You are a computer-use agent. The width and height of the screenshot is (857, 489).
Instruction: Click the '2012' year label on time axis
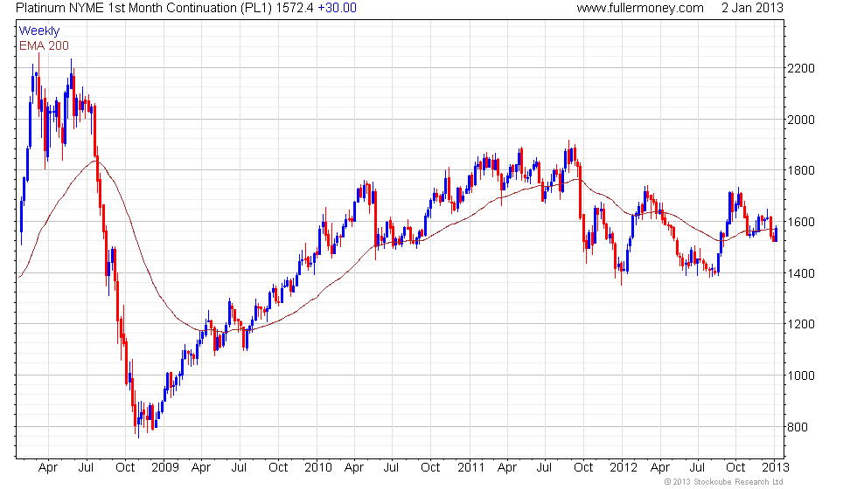[x=624, y=468]
